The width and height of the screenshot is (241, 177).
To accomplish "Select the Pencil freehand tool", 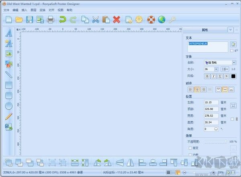I will [x=9, y=116].
